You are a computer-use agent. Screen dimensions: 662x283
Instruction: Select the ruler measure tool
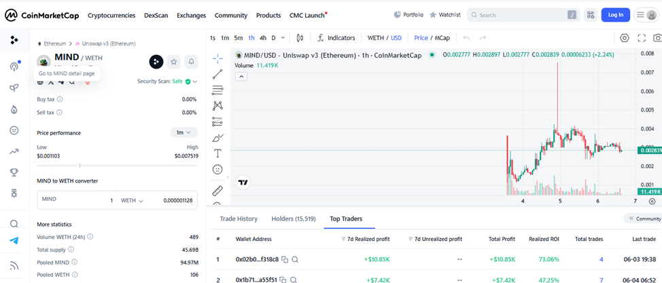coord(217,191)
